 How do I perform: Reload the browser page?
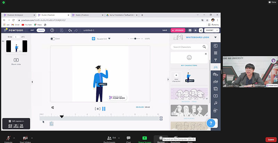(14, 20)
